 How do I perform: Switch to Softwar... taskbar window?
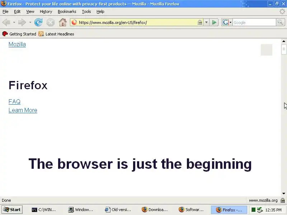click(x=191, y=210)
